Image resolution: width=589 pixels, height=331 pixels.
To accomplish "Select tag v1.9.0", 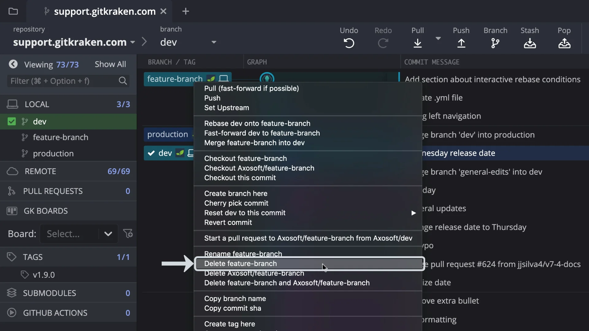I will (x=68, y=275).
